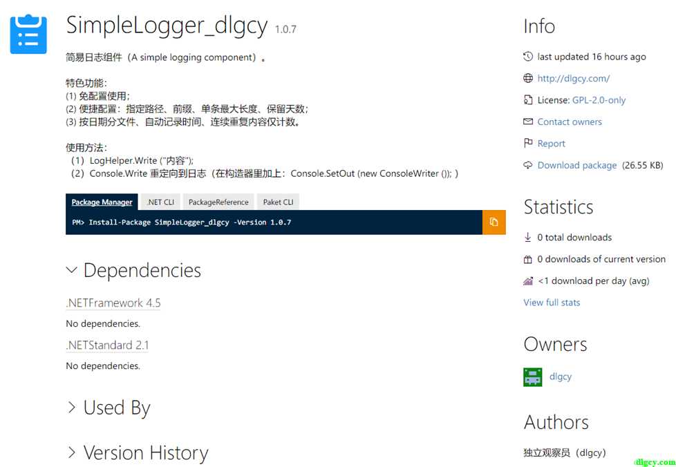Click the blue SimpleLogger package logo icon
This screenshot has width=676, height=467.
(x=28, y=35)
